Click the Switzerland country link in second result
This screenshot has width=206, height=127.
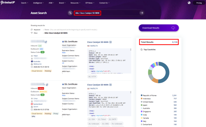[x=38, y=104]
